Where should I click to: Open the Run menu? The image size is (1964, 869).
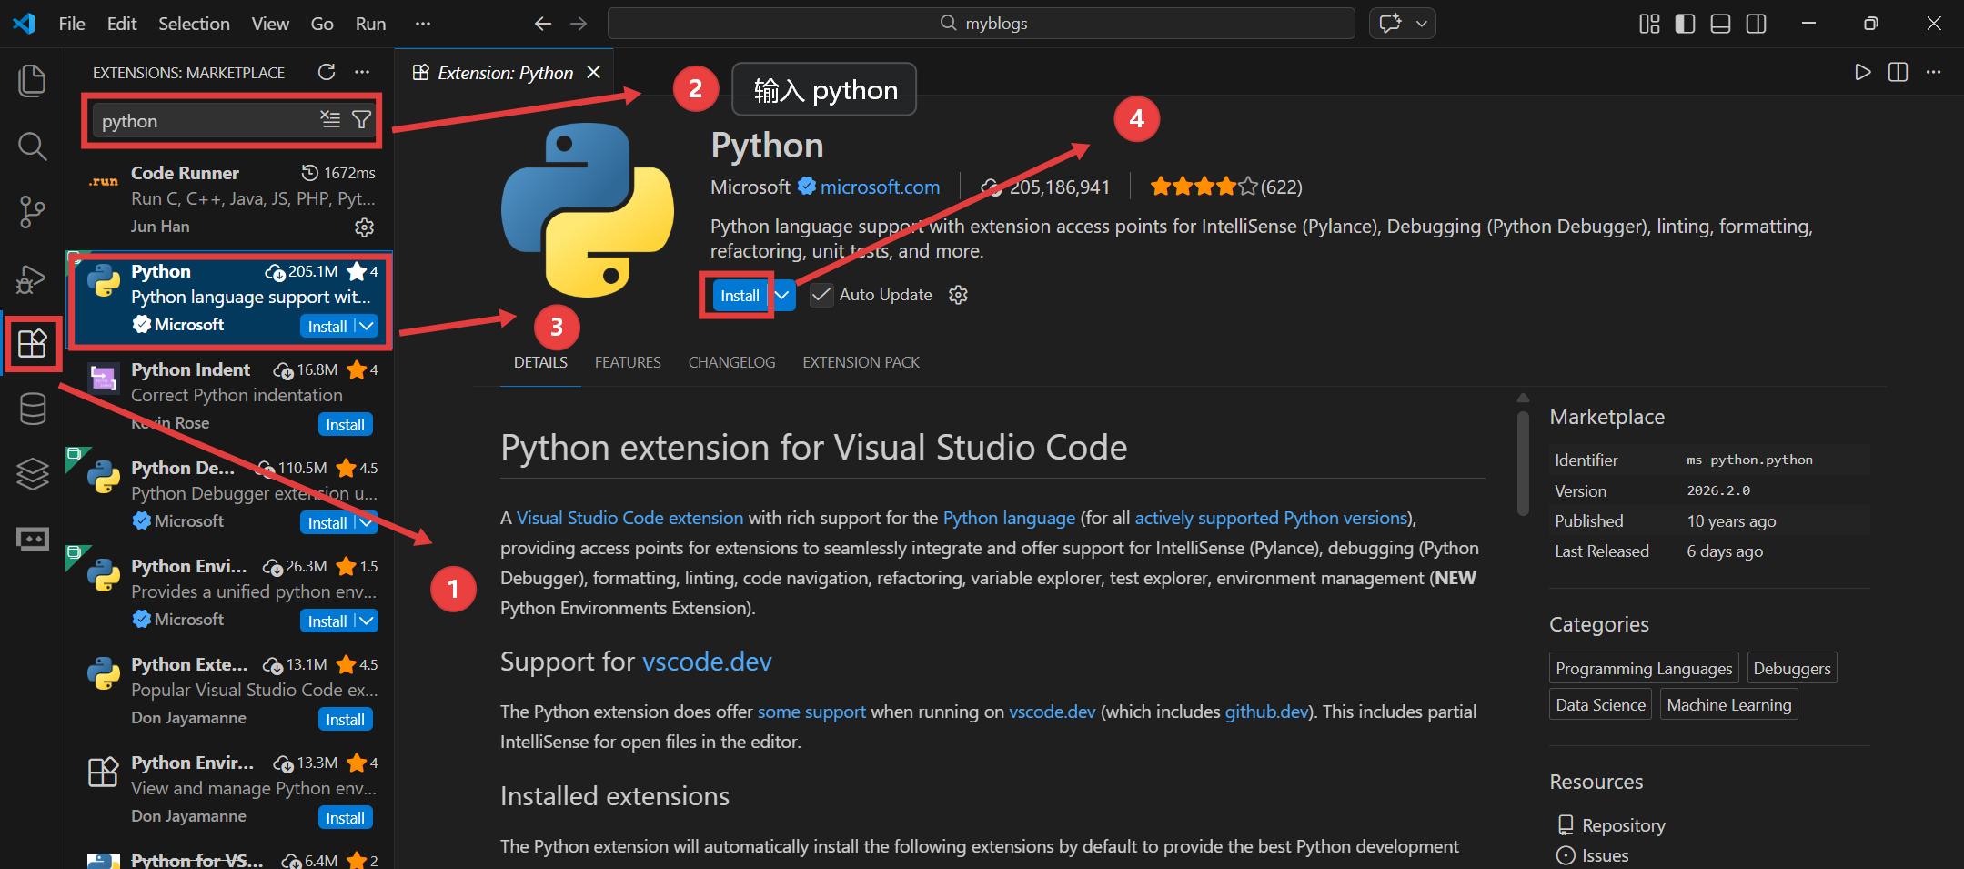[369, 24]
